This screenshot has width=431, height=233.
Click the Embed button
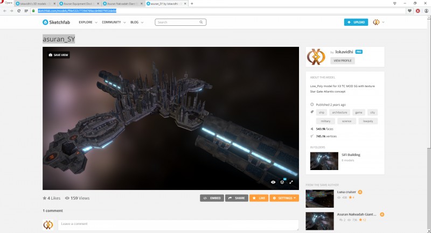212,198
